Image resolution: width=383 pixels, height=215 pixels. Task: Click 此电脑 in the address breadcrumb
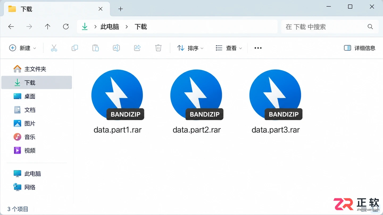click(x=110, y=27)
